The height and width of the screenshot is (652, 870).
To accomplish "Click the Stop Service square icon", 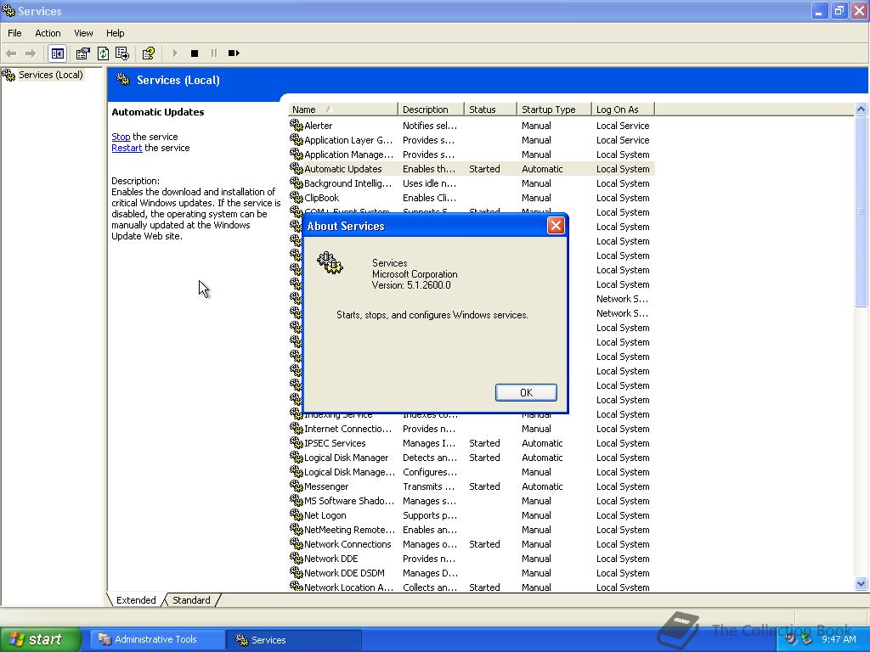I will point(195,53).
